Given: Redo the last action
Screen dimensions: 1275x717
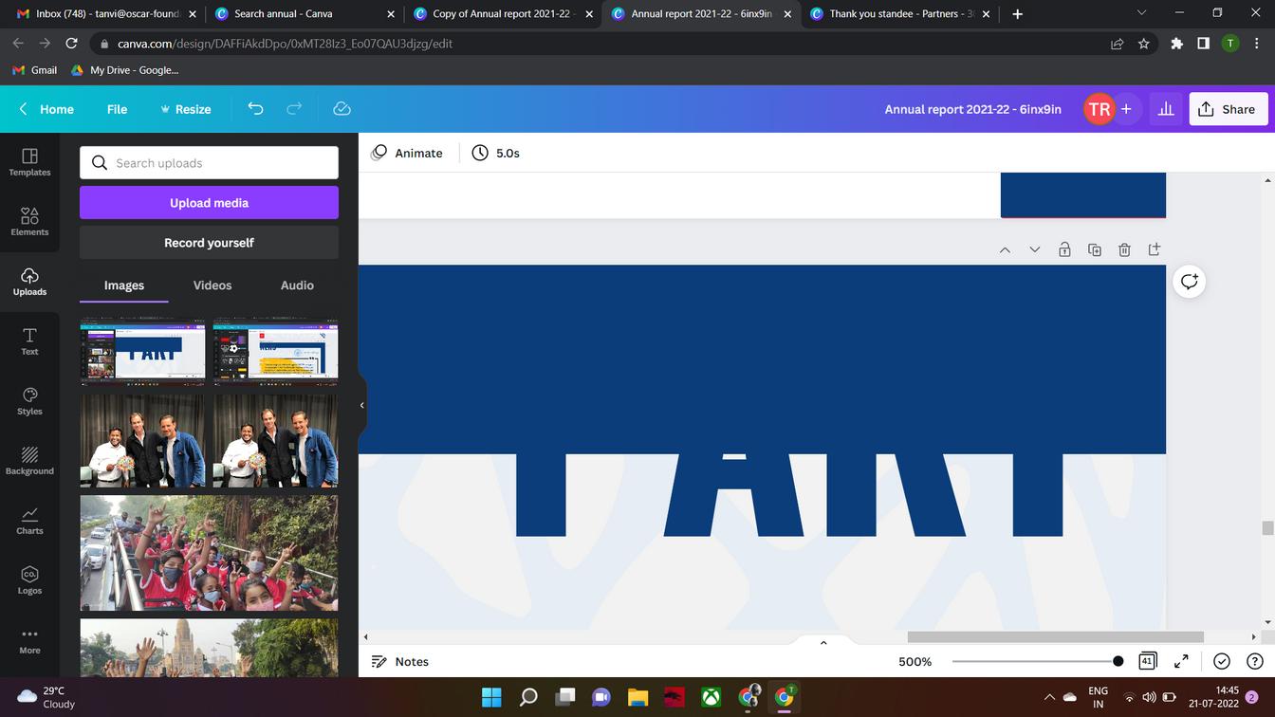Looking at the screenshot, I should click(294, 109).
